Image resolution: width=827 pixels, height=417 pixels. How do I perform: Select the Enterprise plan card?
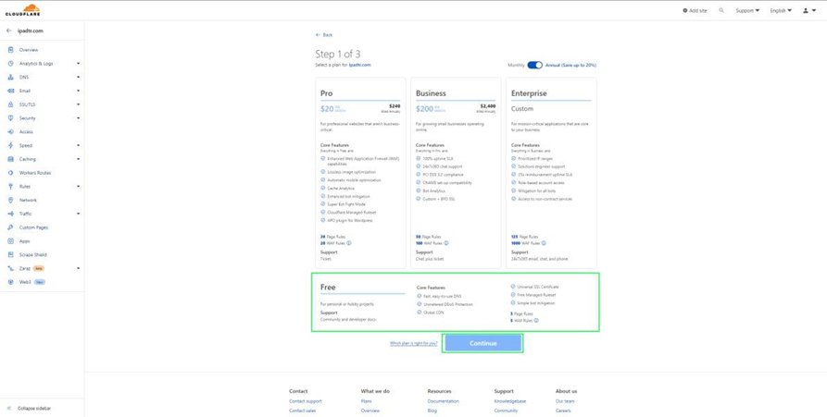[551, 173]
